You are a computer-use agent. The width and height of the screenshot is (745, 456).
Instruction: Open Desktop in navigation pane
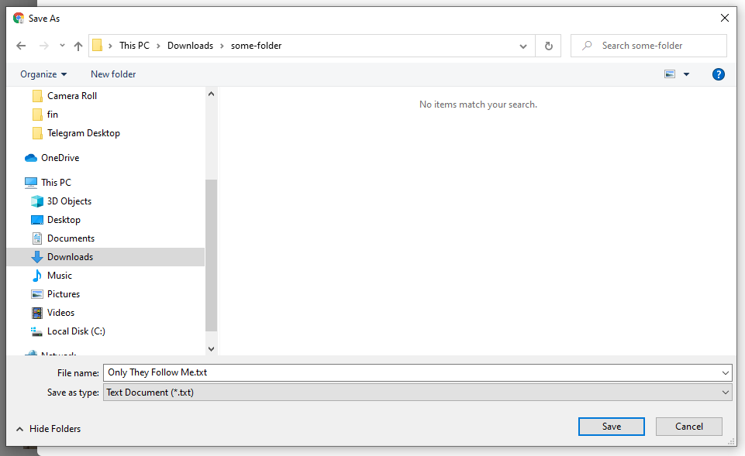[x=64, y=220]
